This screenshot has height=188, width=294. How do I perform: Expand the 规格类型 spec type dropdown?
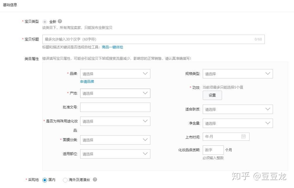pyautogui.click(x=238, y=73)
